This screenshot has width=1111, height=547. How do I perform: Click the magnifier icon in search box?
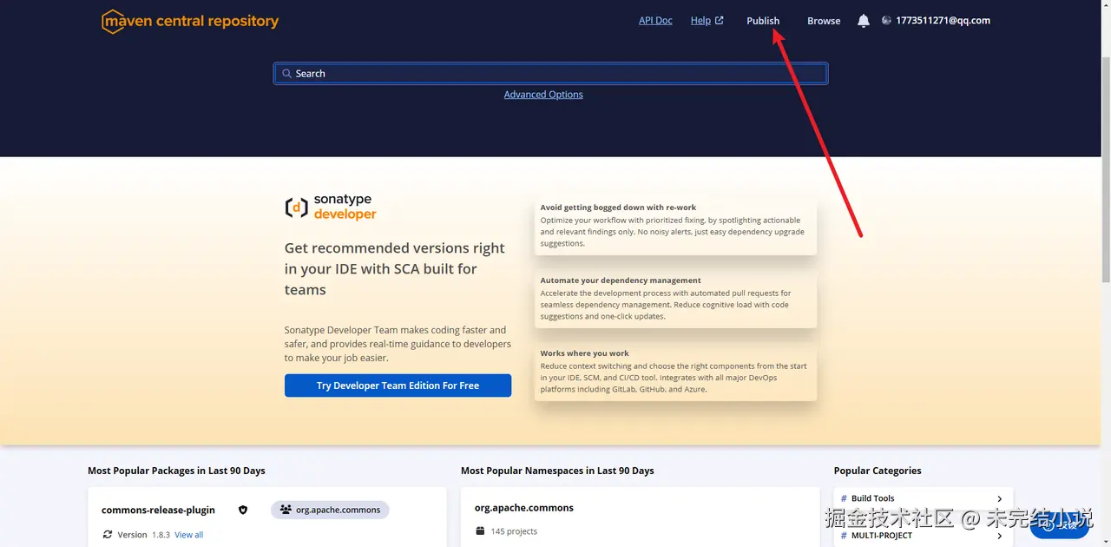pos(286,74)
